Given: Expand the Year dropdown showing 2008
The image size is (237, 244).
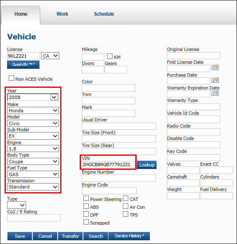Looking at the screenshot, I should click(33, 97).
